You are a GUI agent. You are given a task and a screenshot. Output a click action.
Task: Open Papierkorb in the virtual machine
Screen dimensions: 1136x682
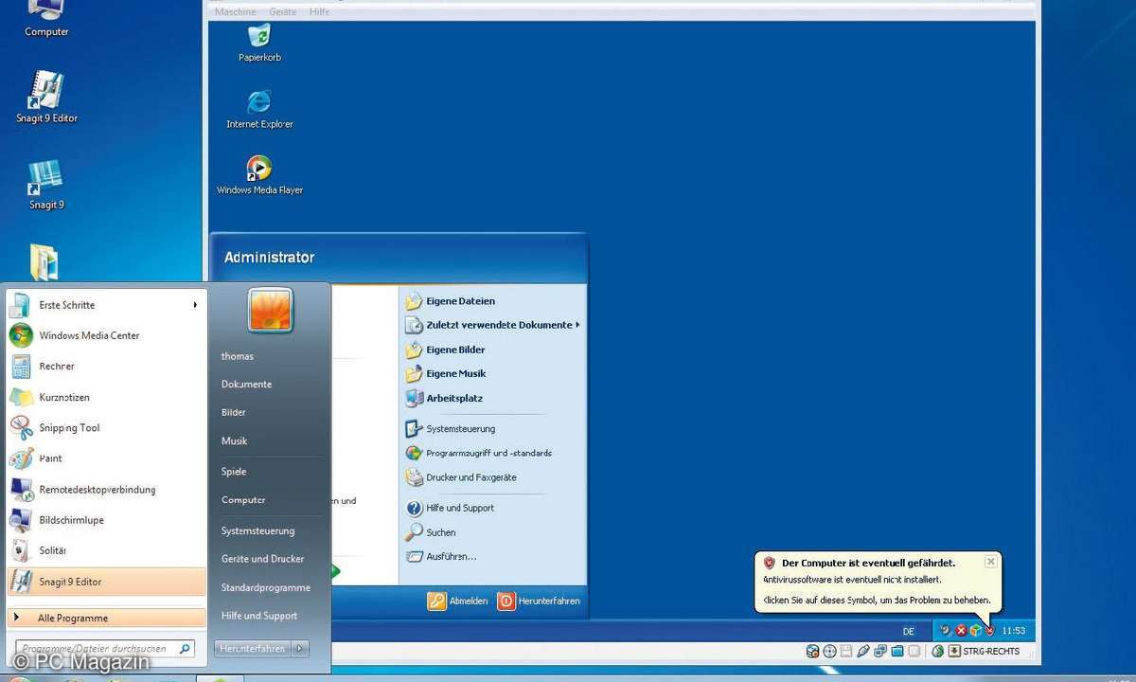[259, 42]
